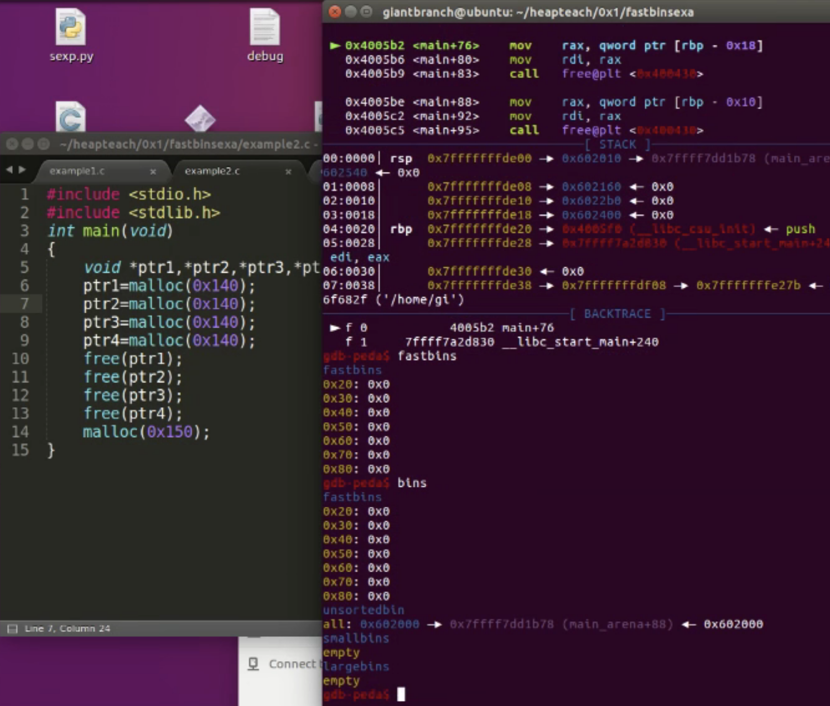The width and height of the screenshot is (830, 706).
Task: Maximize the Sublime Text editor window
Action: click(44, 144)
